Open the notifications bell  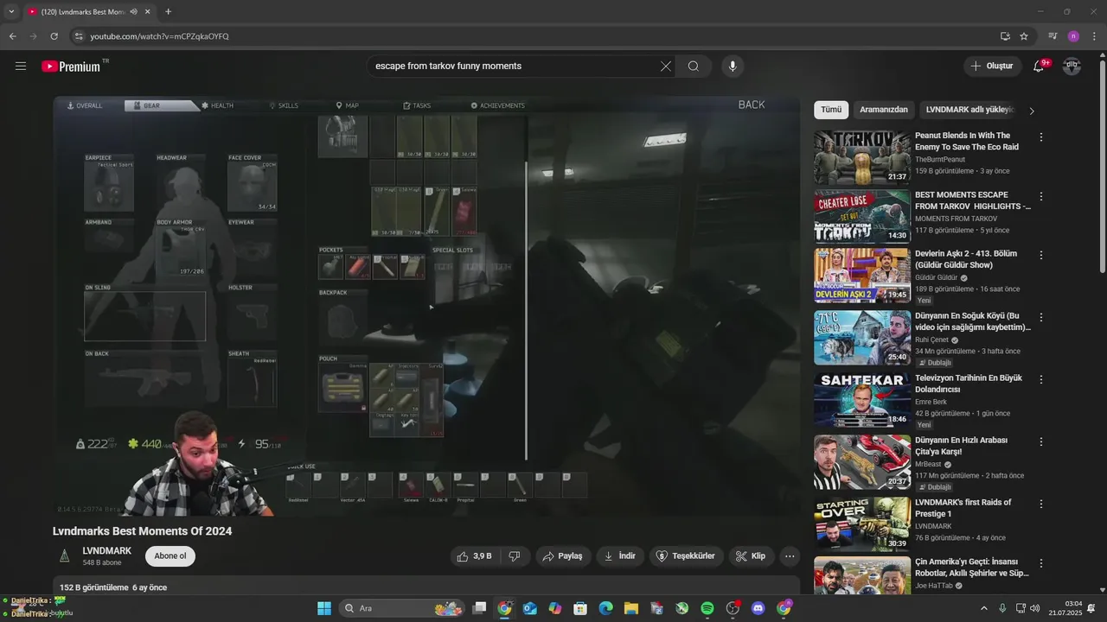coord(1039,66)
